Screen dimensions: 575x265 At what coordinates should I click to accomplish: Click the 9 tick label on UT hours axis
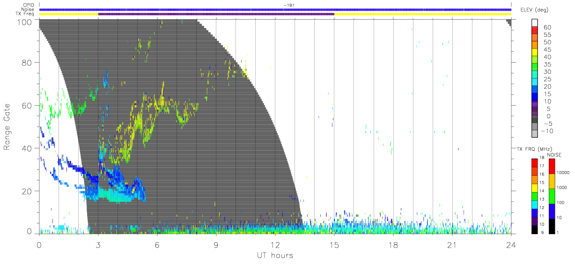pyautogui.click(x=216, y=244)
